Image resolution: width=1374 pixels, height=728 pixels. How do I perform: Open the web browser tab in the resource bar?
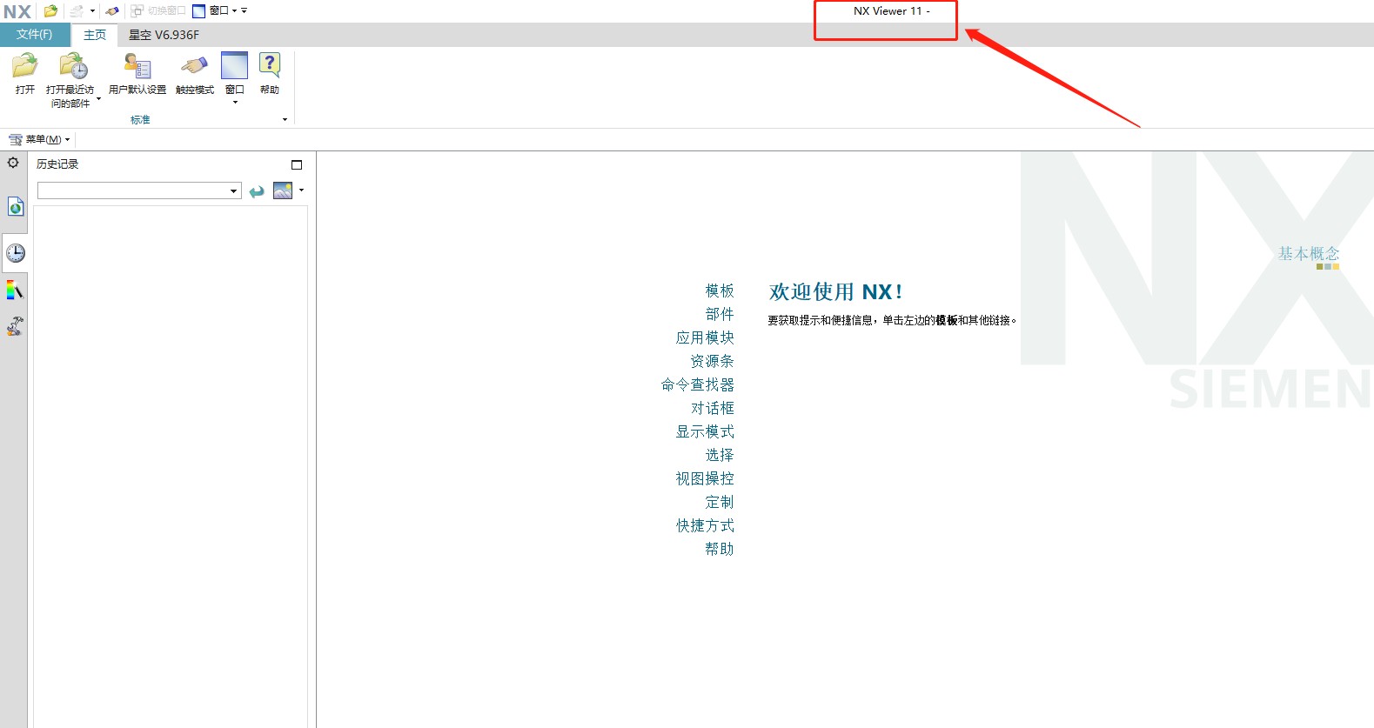15,207
